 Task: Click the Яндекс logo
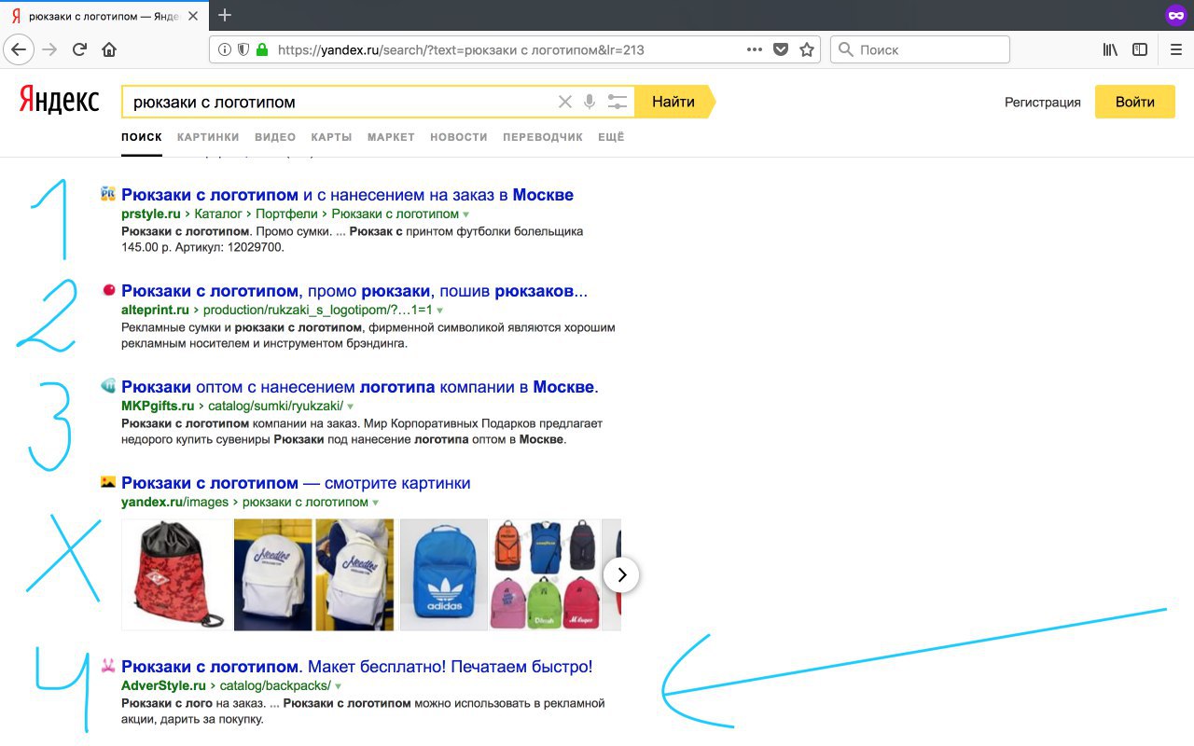click(x=59, y=100)
